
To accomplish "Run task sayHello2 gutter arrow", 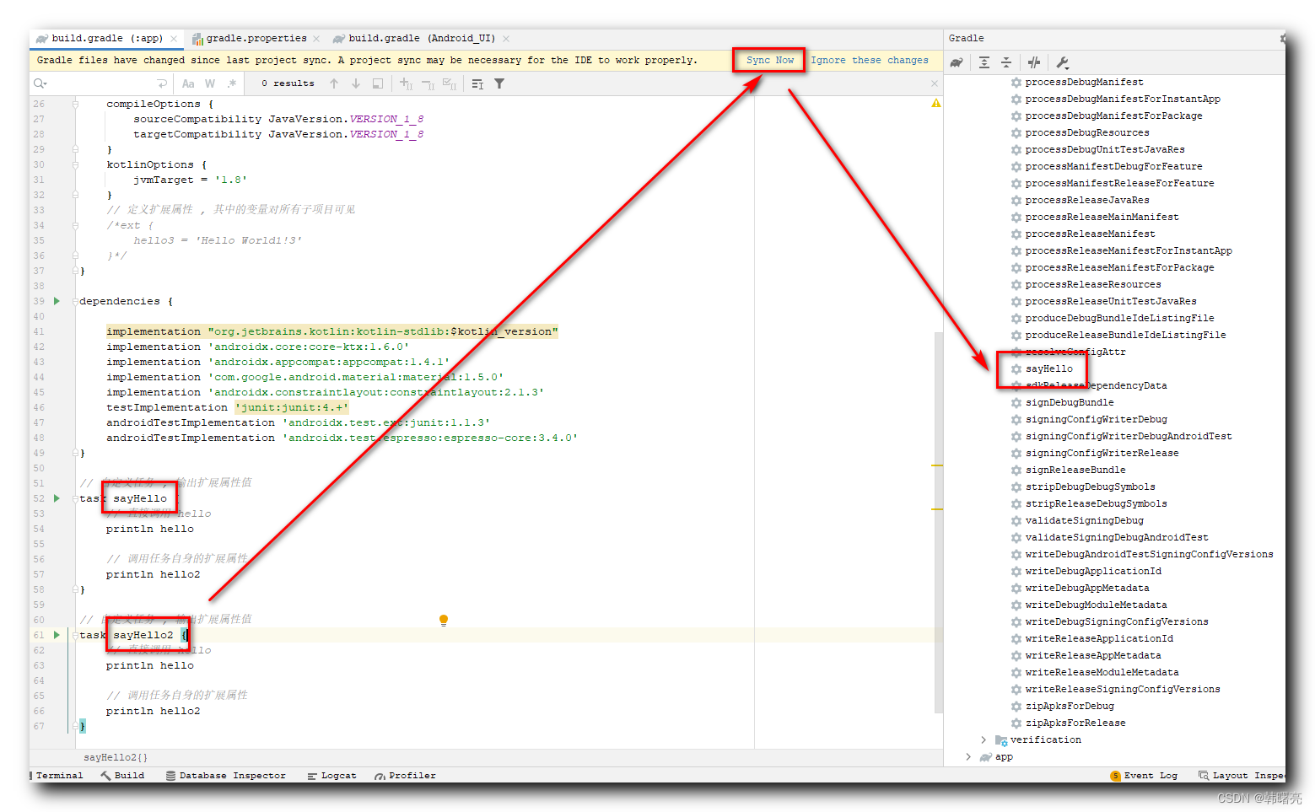I will click(x=57, y=635).
